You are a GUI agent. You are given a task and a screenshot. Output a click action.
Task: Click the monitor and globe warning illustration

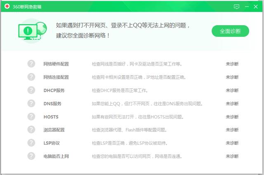33,31
